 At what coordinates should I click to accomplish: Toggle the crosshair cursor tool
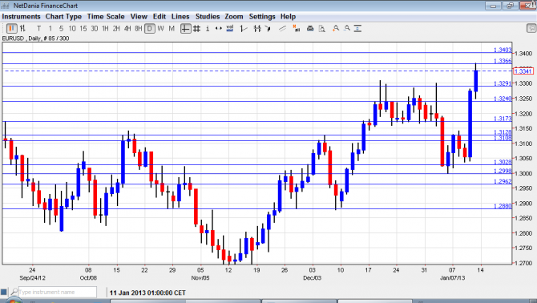coord(186,29)
